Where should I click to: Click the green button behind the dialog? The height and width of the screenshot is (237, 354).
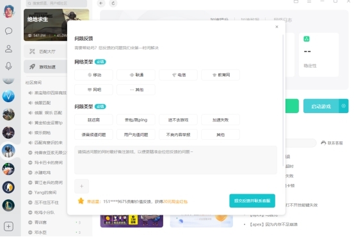pos(292,106)
